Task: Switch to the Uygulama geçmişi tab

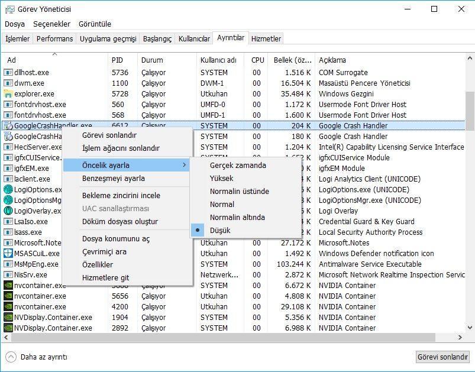Action: pyautogui.click(x=108, y=39)
